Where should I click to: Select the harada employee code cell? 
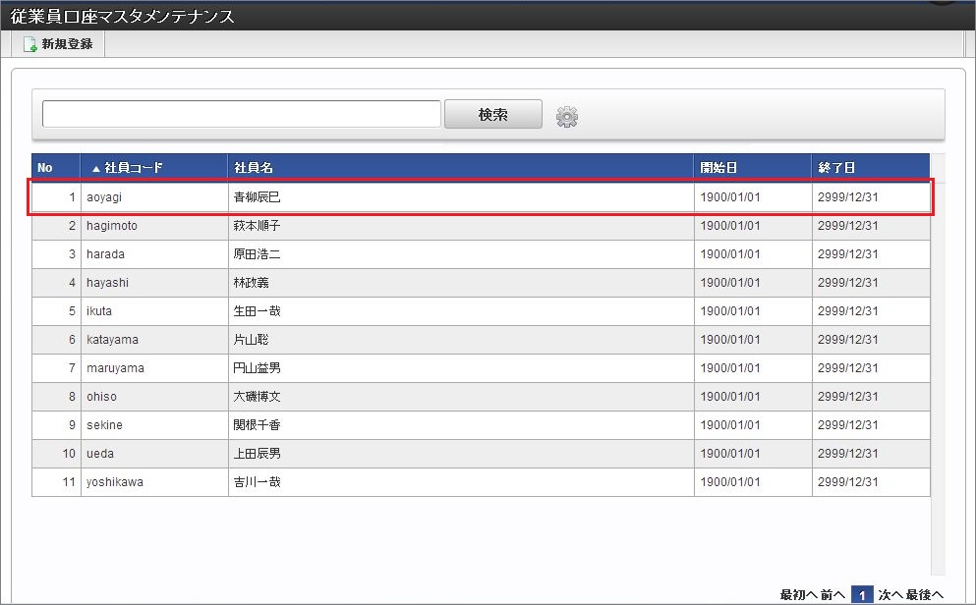click(154, 254)
